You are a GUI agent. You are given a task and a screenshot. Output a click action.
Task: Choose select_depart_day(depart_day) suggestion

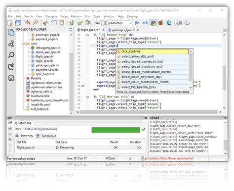(x=152, y=62)
